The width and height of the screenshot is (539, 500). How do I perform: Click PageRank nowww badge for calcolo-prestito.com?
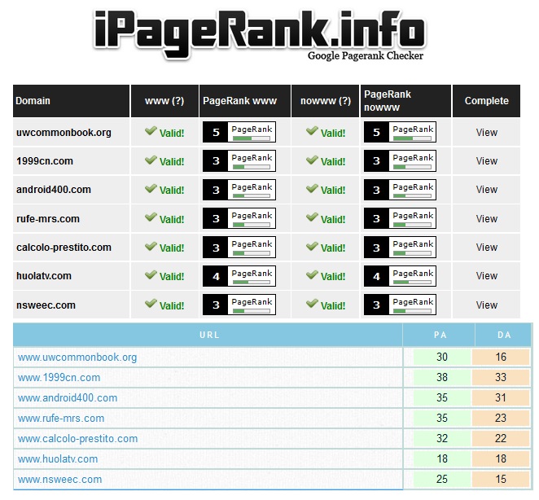click(x=400, y=248)
